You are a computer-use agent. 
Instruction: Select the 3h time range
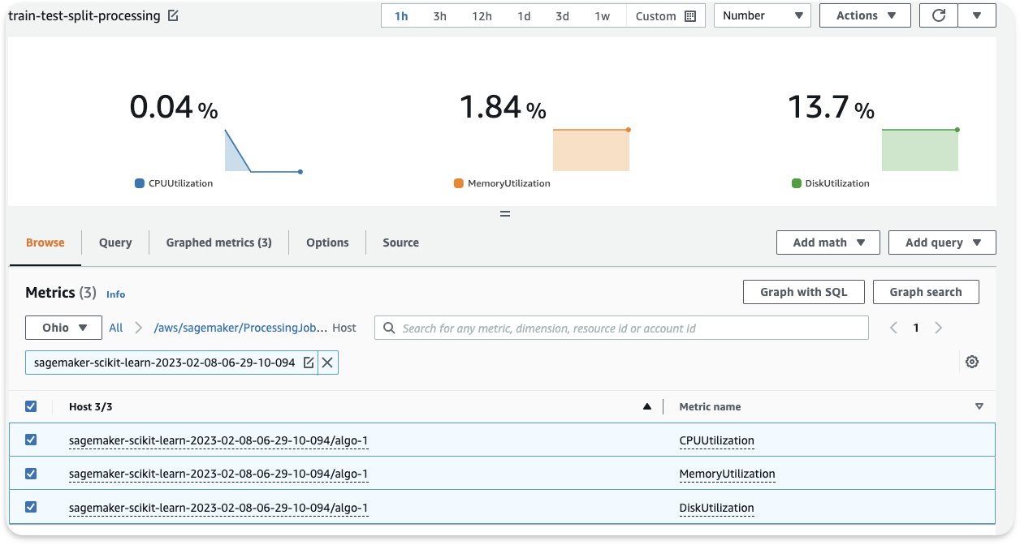click(x=439, y=16)
